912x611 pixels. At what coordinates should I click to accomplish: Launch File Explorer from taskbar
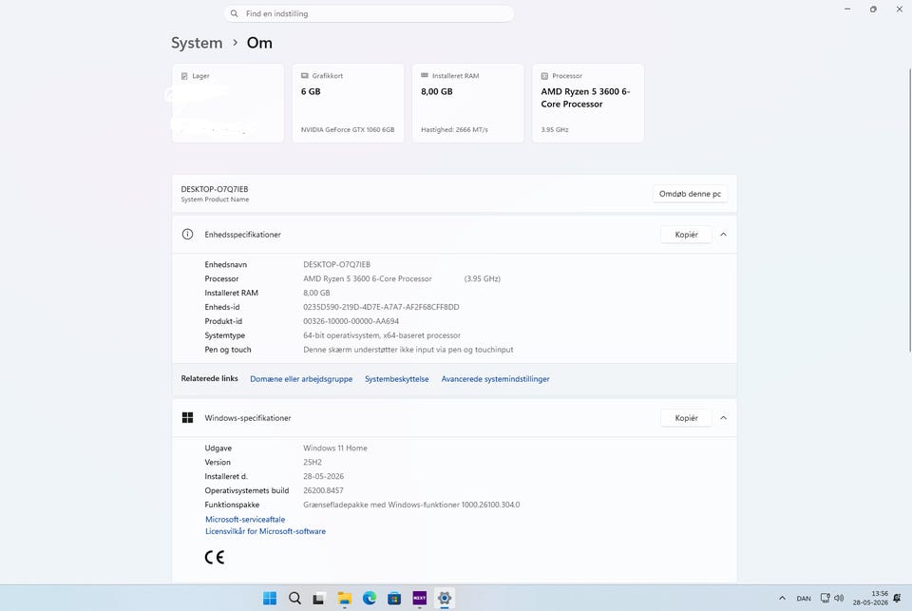click(x=344, y=599)
